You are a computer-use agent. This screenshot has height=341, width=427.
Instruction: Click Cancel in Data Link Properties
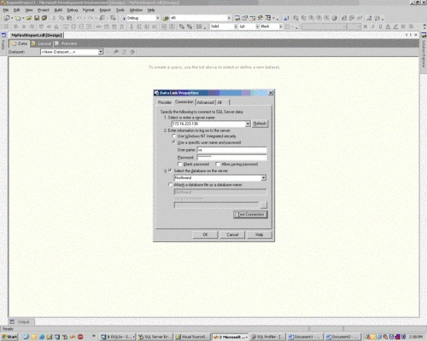pyautogui.click(x=232, y=234)
